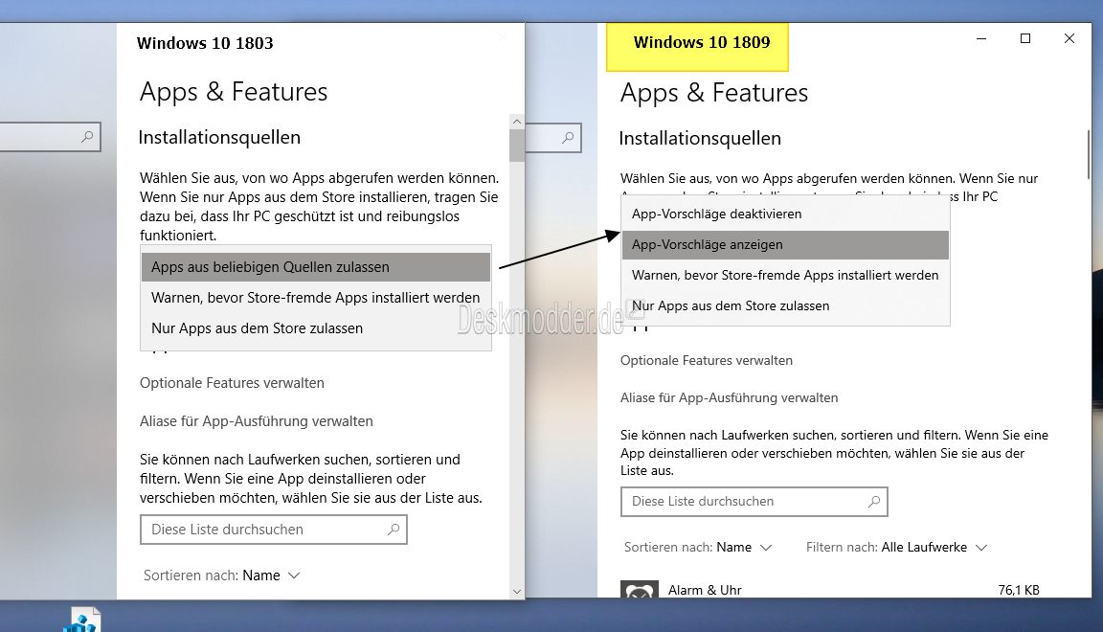Choose "Warnen, bevor Store-fremde Apps installiert werden"

click(784, 275)
